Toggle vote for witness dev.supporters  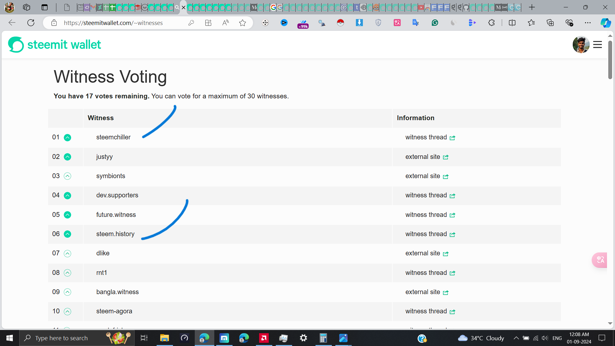(67, 196)
